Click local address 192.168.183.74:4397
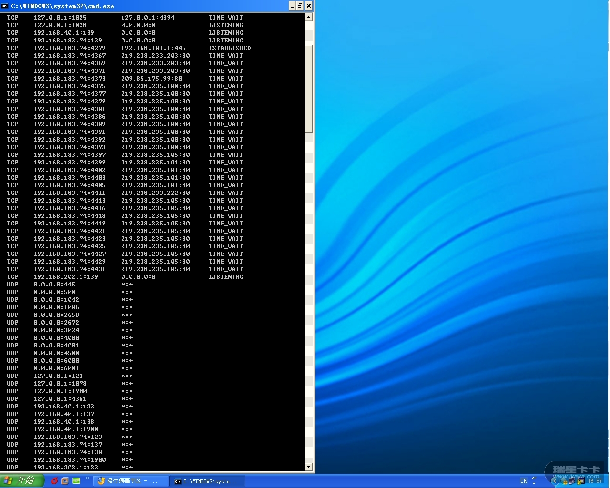The image size is (610, 488). [70, 155]
